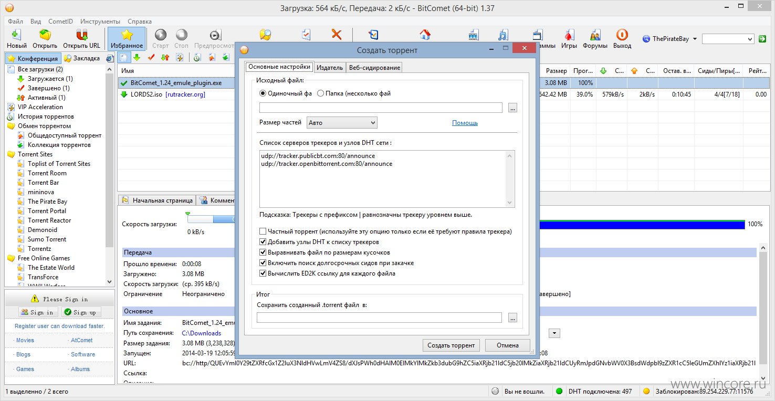Open the C:\Downloads save path link
Image resolution: width=775 pixels, height=401 pixels.
click(201, 333)
